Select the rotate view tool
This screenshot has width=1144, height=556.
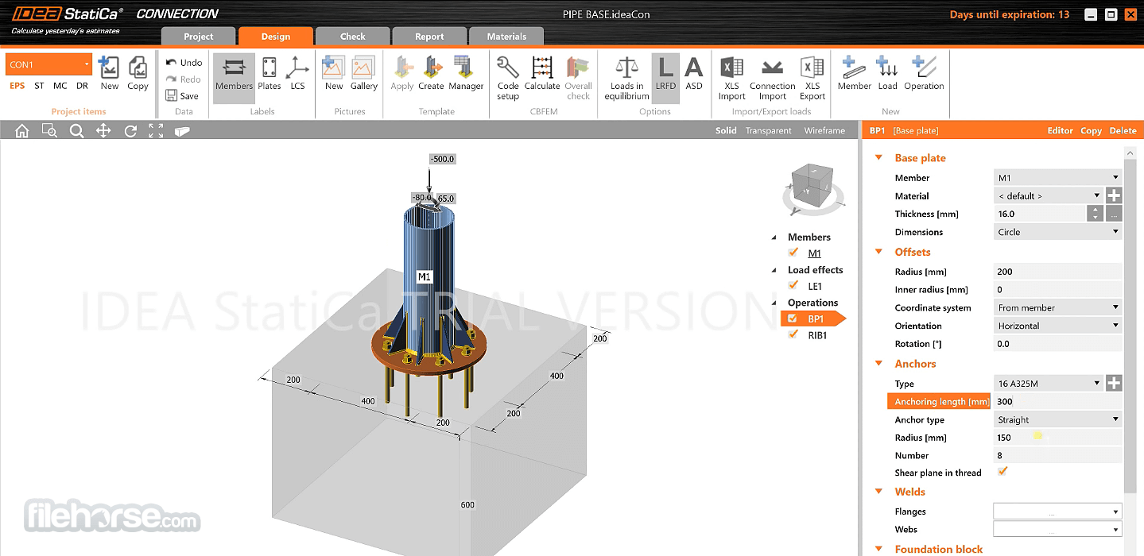(x=130, y=131)
